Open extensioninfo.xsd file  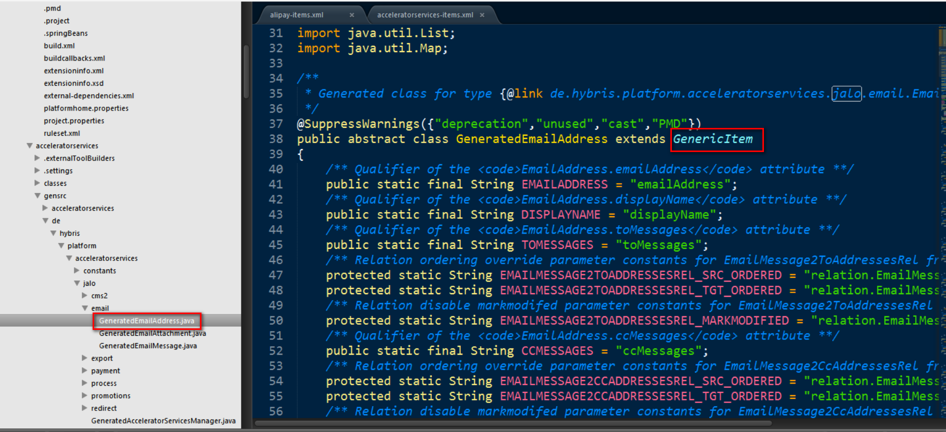point(74,83)
